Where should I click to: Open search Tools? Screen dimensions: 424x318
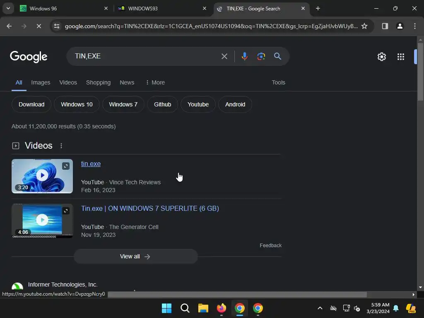pos(279,82)
